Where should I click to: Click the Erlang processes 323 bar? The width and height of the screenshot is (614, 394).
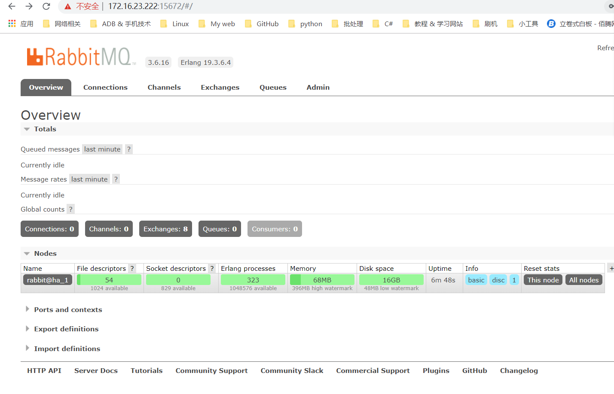(253, 280)
